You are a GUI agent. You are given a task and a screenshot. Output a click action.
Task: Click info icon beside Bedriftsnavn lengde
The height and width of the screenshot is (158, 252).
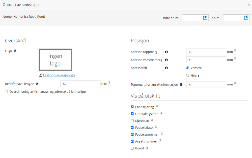[x=37, y=84]
